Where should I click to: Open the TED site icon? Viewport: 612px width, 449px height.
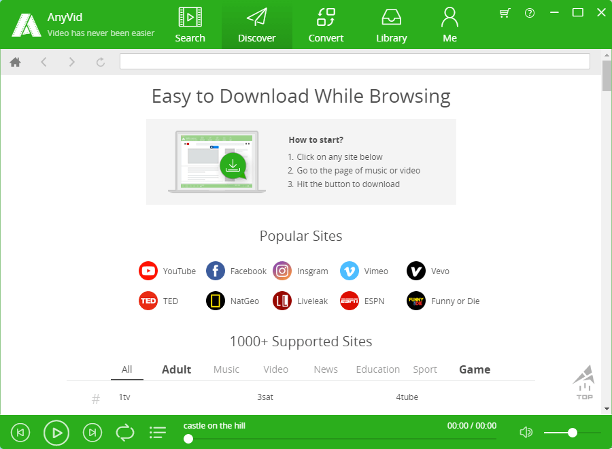point(148,301)
